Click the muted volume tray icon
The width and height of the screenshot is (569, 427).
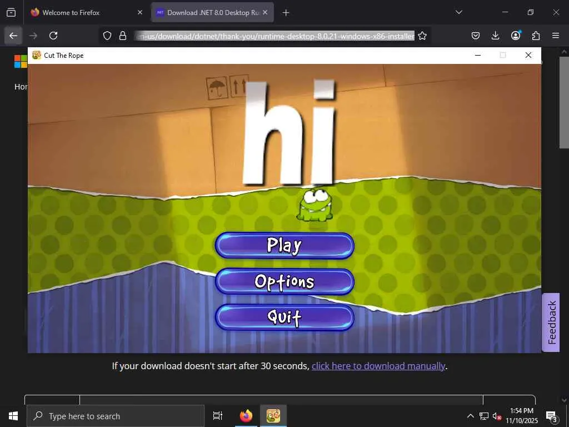point(497,416)
